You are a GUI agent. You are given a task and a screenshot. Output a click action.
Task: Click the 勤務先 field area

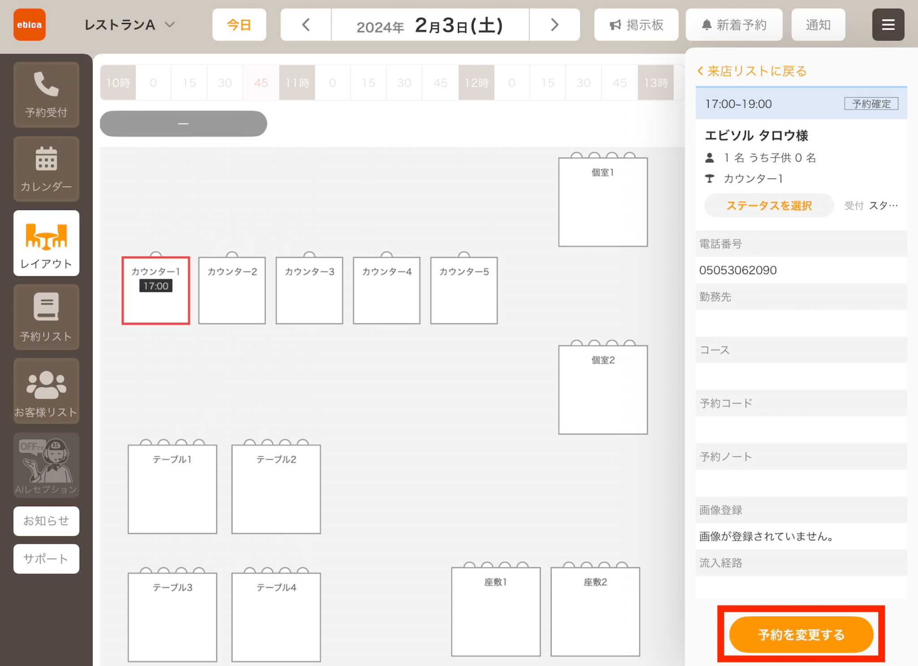[801, 323]
